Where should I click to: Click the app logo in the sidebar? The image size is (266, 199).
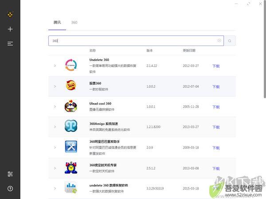tap(10, 15)
